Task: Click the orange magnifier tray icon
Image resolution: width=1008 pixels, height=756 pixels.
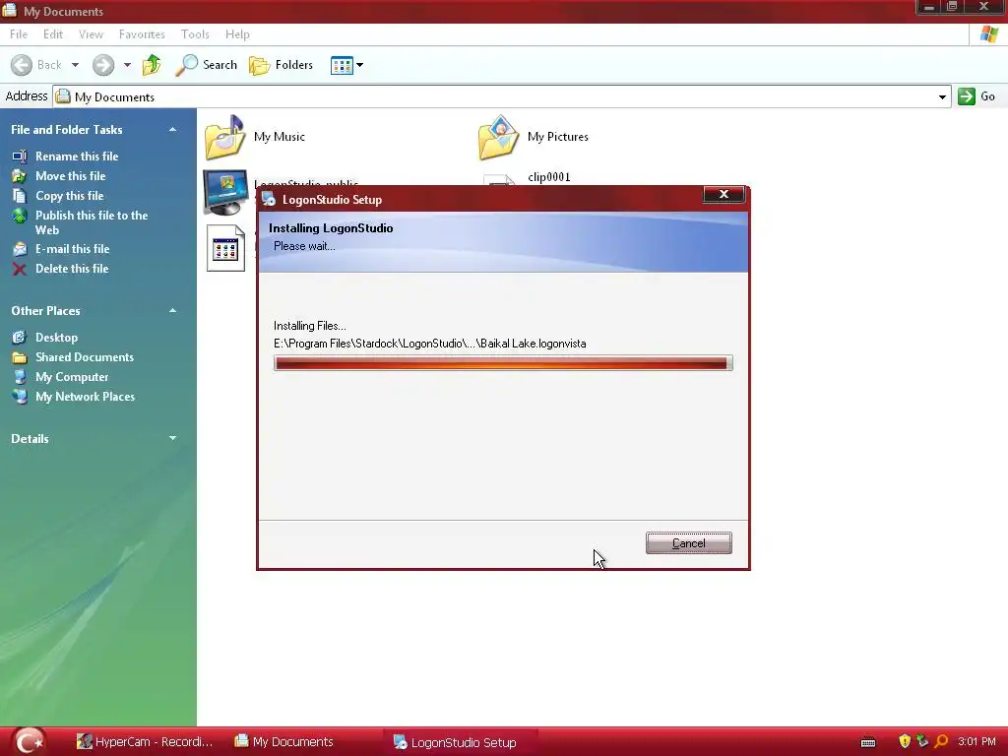Action: (x=941, y=742)
